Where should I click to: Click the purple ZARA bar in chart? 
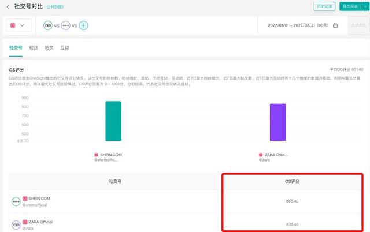[277, 122]
